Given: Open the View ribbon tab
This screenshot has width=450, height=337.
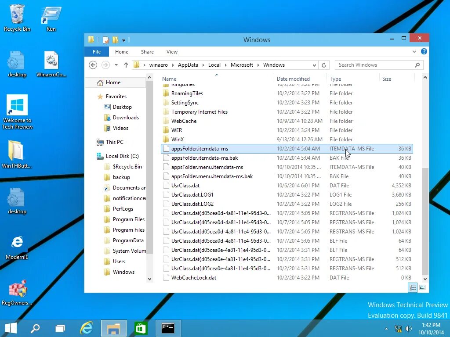Looking at the screenshot, I should point(172,52).
